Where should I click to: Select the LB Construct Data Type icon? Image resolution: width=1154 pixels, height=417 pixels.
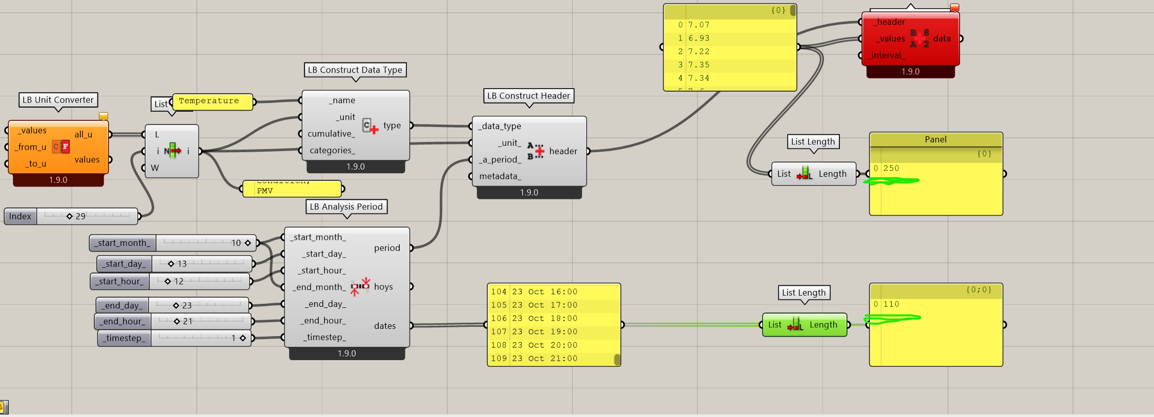(x=370, y=126)
